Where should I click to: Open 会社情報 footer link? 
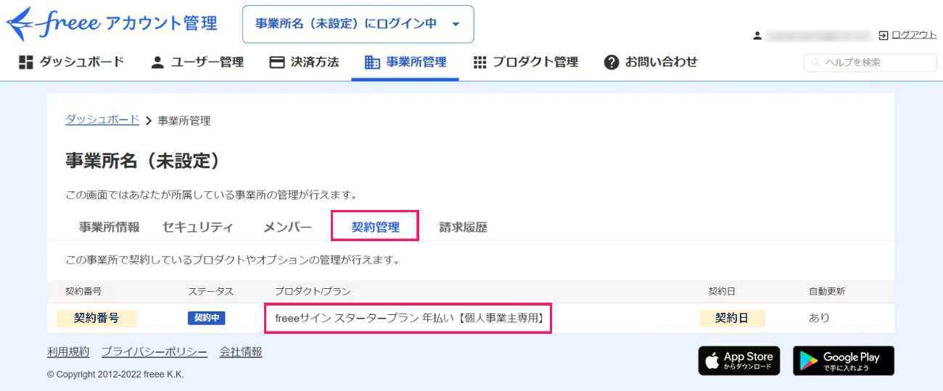click(x=241, y=352)
